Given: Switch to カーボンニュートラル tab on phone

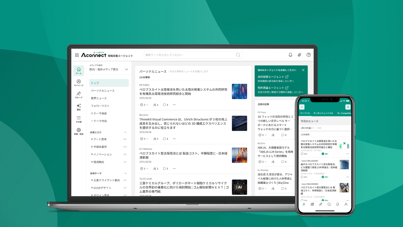Looking at the screenshot, I should tap(323, 113).
